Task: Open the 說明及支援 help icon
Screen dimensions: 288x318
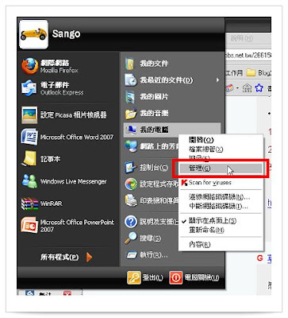Action: 131,222
